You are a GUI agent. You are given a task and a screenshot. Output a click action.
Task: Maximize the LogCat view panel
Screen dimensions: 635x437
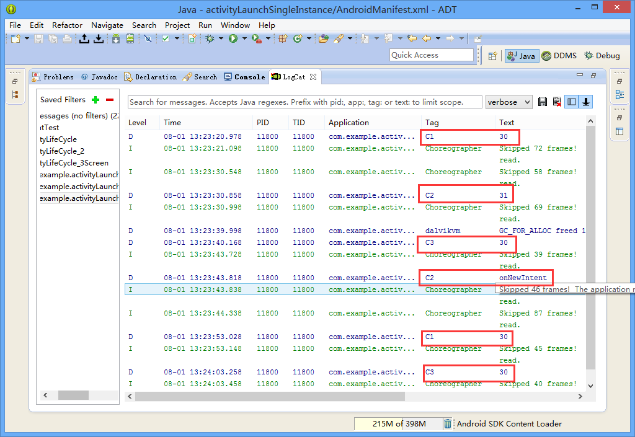point(593,75)
